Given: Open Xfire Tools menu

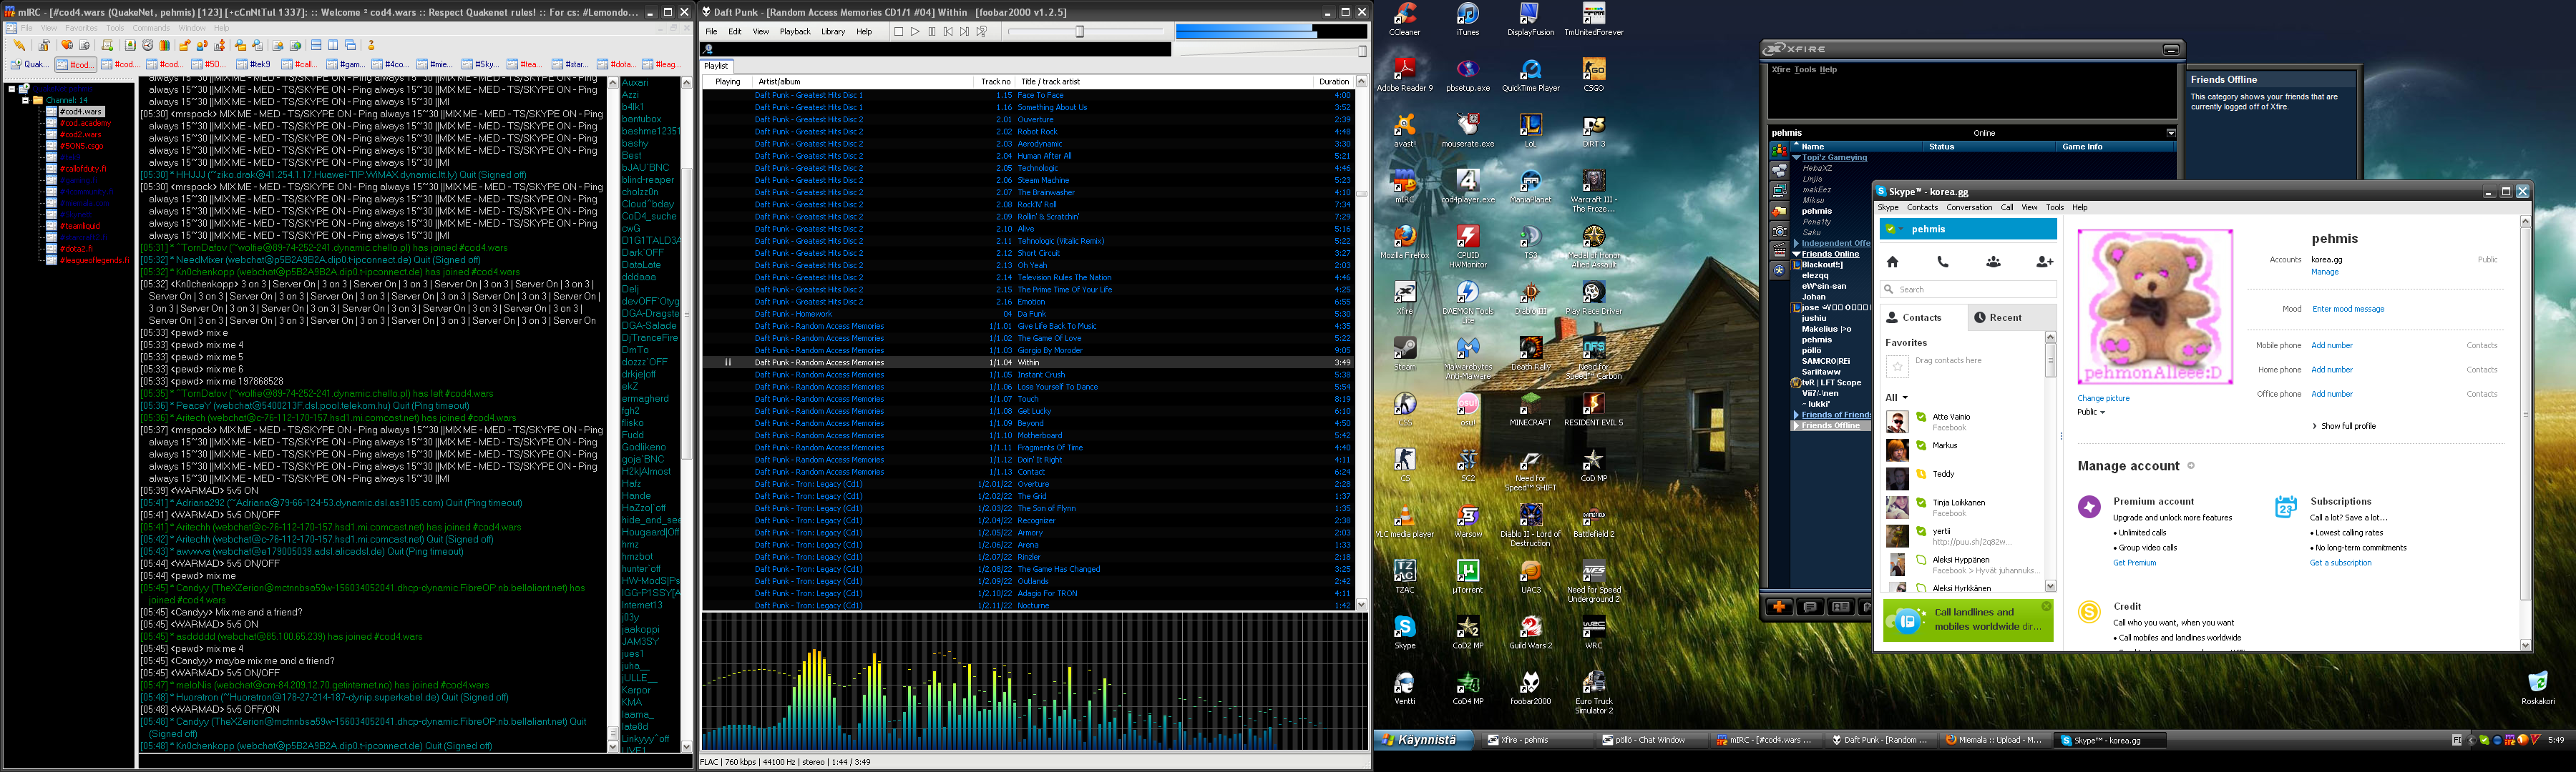Looking at the screenshot, I should [x=1805, y=70].
